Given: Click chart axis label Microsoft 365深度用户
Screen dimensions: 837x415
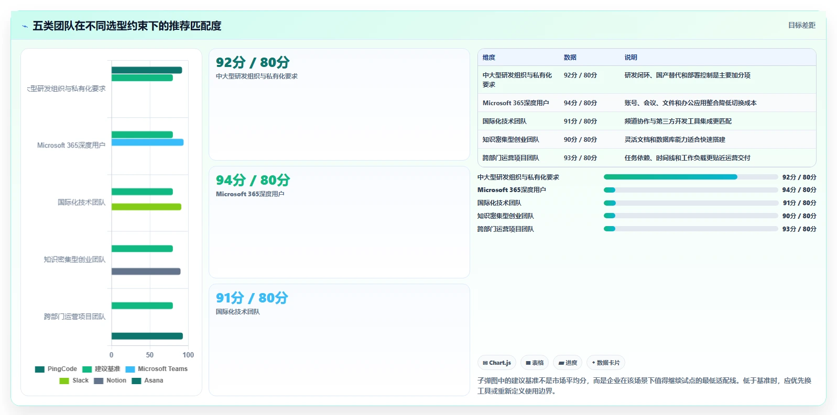Looking at the screenshot, I should click(x=71, y=145).
